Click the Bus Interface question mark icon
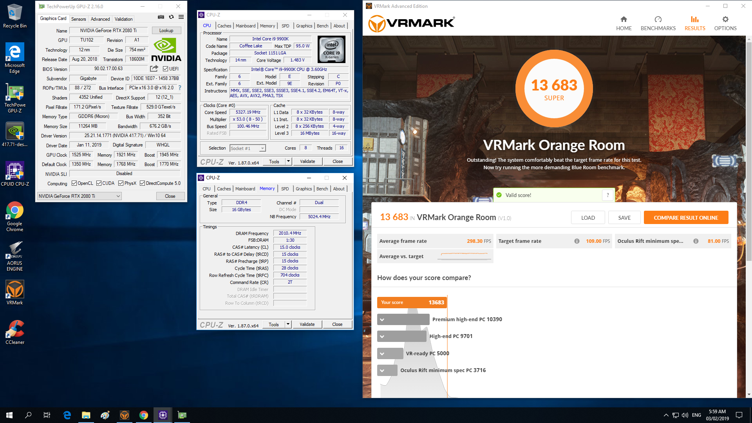This screenshot has height=423, width=752. pyautogui.click(x=180, y=88)
